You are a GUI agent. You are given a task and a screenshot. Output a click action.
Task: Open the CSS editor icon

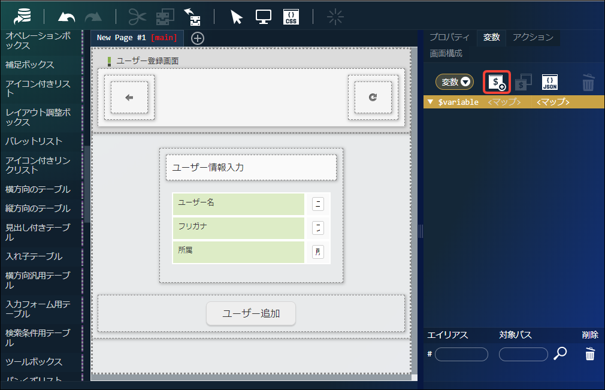tap(291, 17)
